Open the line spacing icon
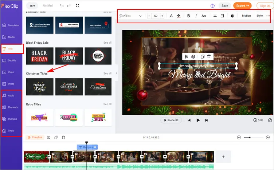 pos(223,16)
